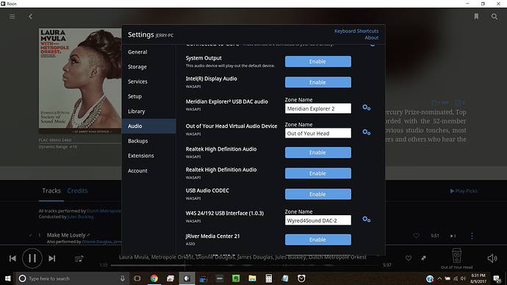Open the volume speaker control

[x=492, y=258]
